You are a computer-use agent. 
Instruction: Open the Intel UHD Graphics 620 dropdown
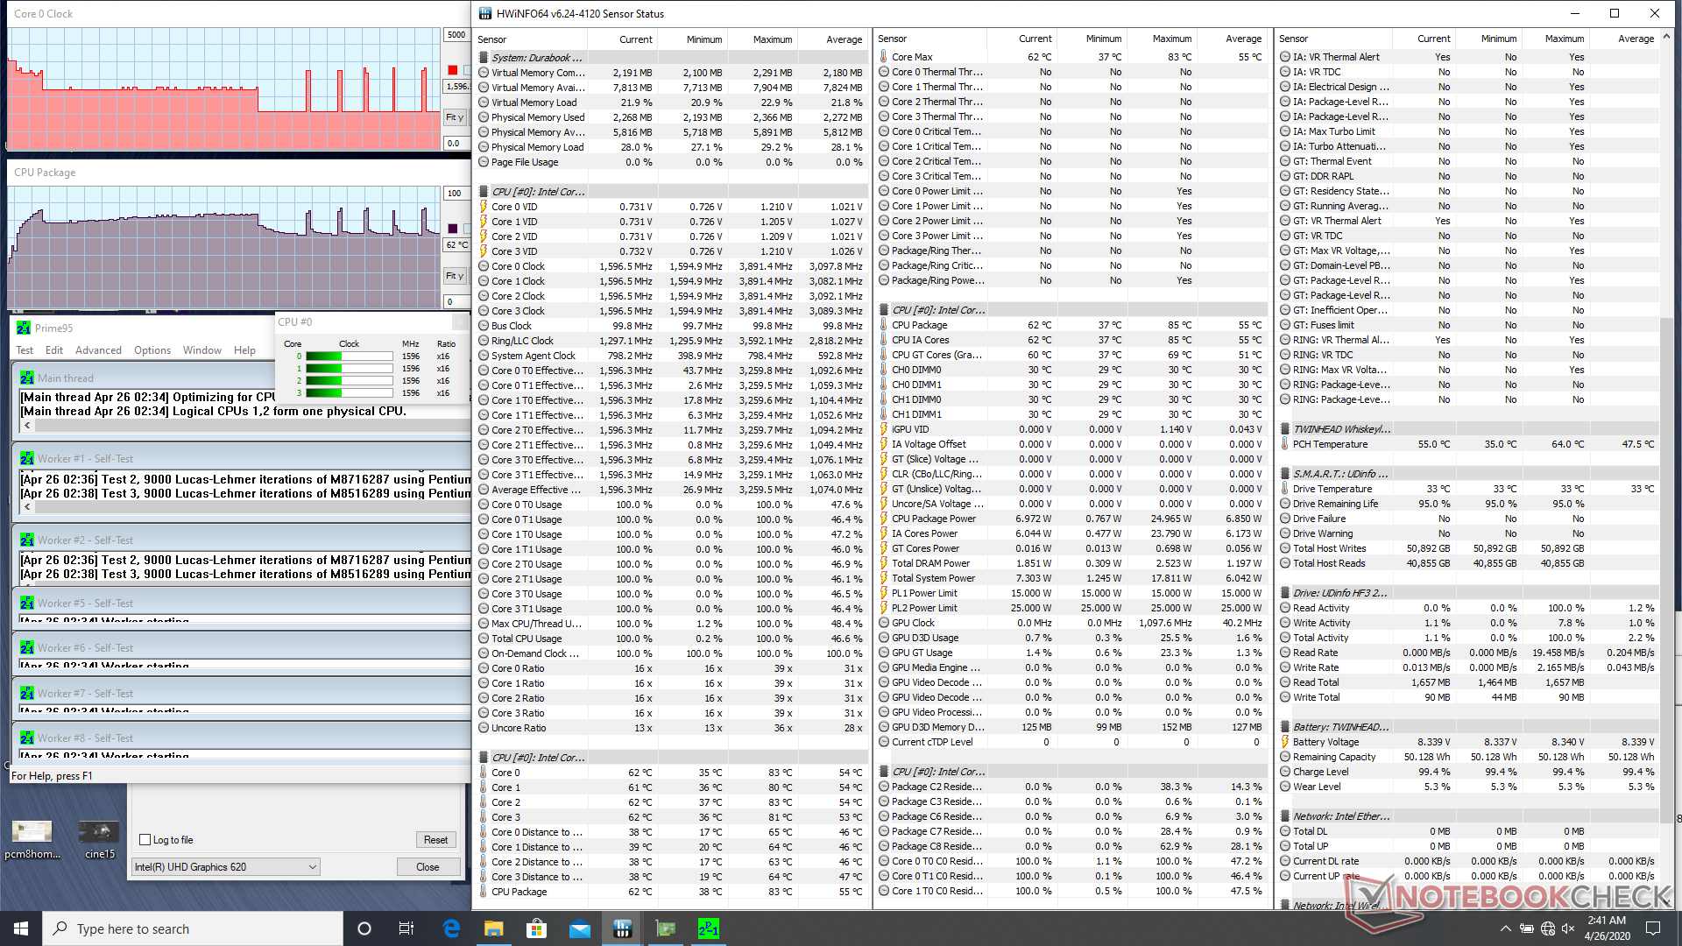point(225,867)
